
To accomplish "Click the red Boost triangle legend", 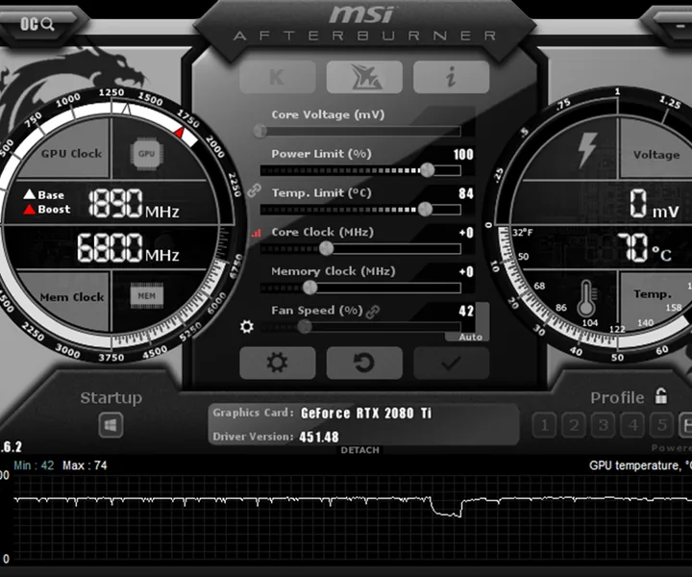I will (x=29, y=209).
